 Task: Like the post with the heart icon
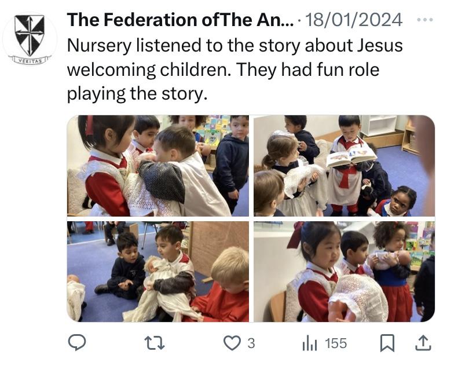pyautogui.click(x=232, y=343)
